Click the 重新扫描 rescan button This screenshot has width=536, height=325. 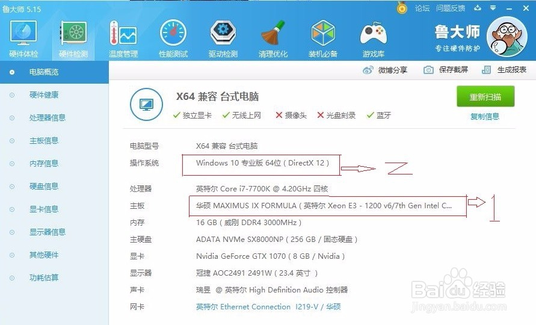click(485, 97)
